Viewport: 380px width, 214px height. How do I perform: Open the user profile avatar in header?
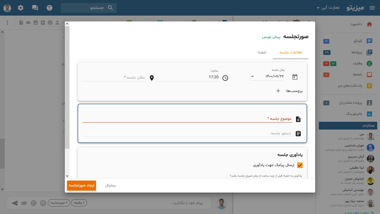click(7, 8)
